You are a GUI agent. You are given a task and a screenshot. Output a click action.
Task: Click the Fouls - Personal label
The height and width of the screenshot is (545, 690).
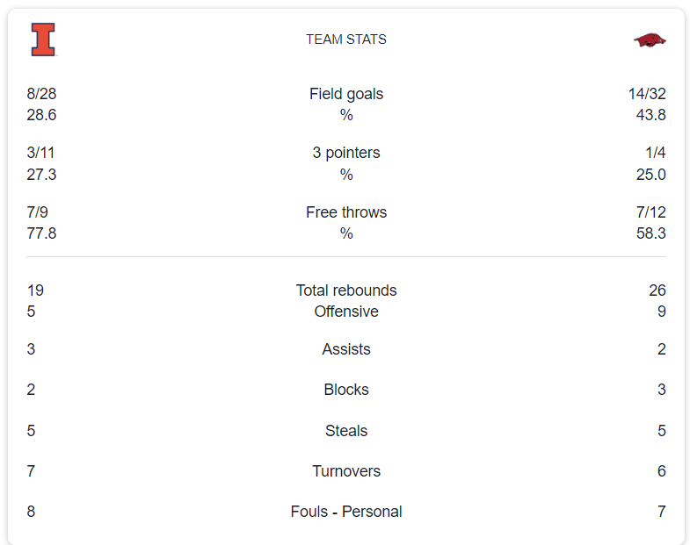point(346,512)
